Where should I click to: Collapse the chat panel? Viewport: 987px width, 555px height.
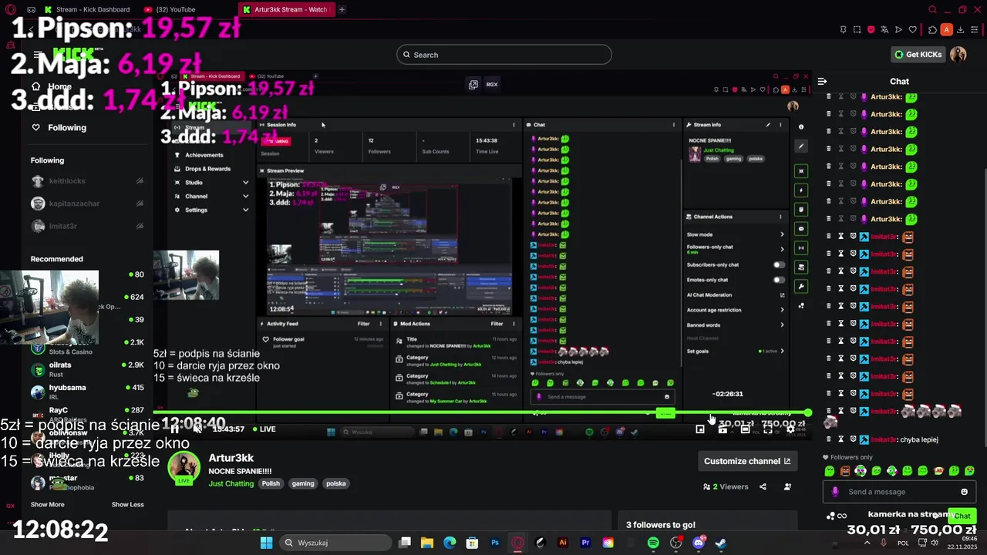tap(822, 81)
